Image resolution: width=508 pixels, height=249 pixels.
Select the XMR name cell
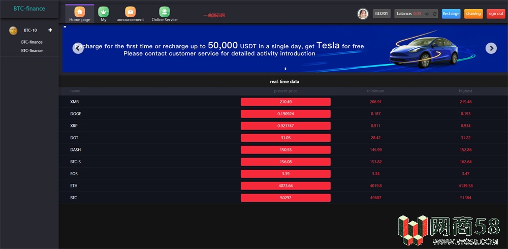tap(75, 102)
